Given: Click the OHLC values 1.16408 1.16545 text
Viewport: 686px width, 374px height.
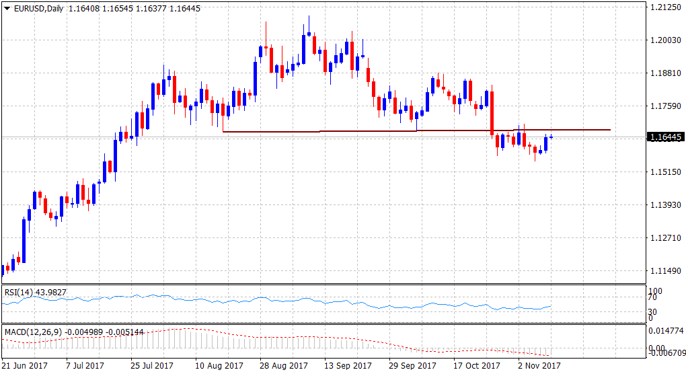Looking at the screenshot, I should (x=101, y=8).
